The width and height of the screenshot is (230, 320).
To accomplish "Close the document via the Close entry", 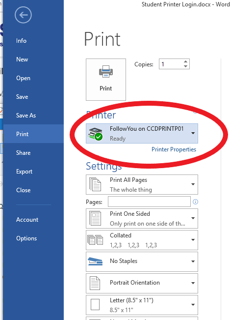I will [x=23, y=190].
